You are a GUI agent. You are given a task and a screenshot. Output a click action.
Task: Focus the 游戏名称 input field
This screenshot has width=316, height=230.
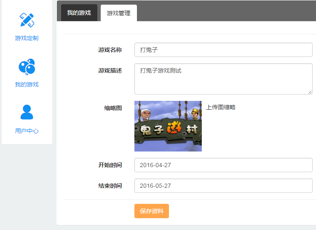[223, 50]
